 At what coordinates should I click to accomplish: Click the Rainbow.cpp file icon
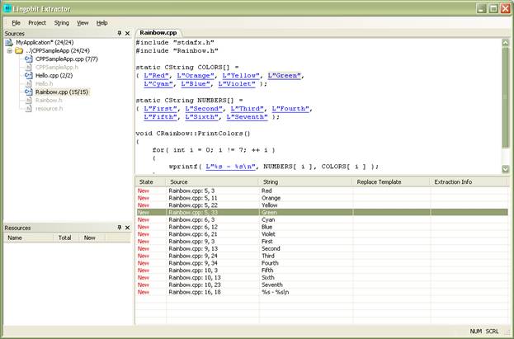29,92
